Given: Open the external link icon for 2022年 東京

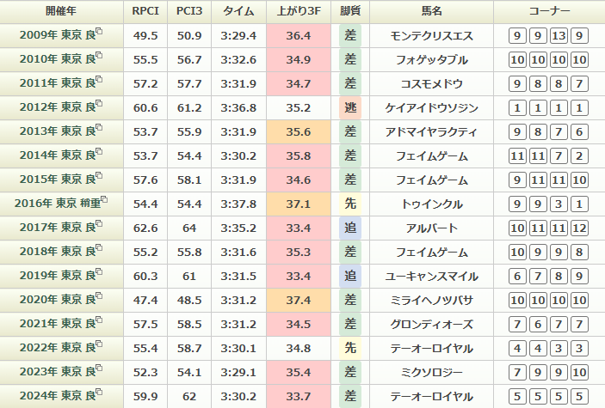Looking at the screenshot, I should click(99, 345).
